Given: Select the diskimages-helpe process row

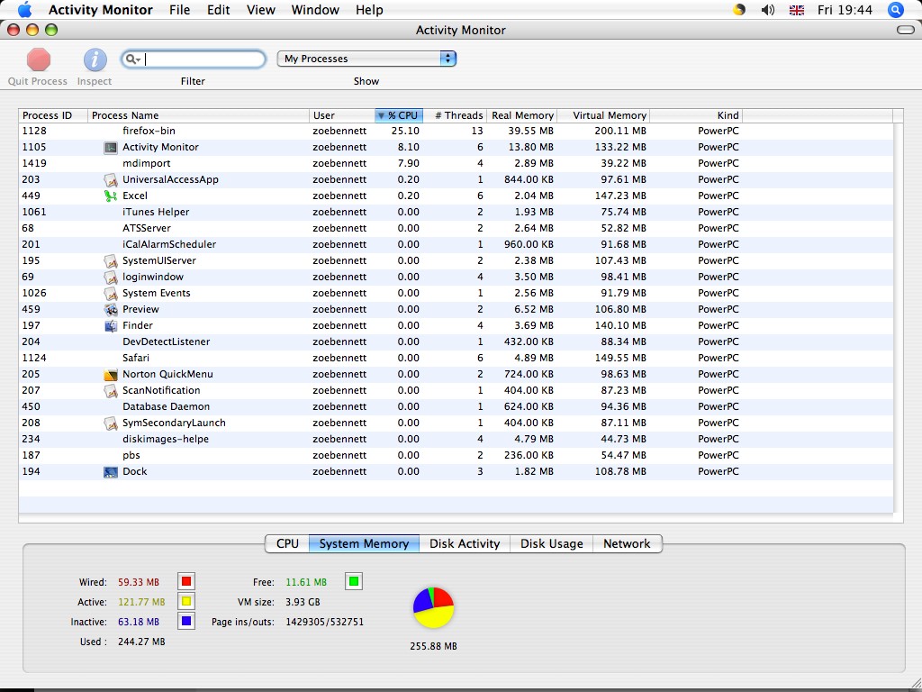Looking at the screenshot, I should [x=456, y=439].
